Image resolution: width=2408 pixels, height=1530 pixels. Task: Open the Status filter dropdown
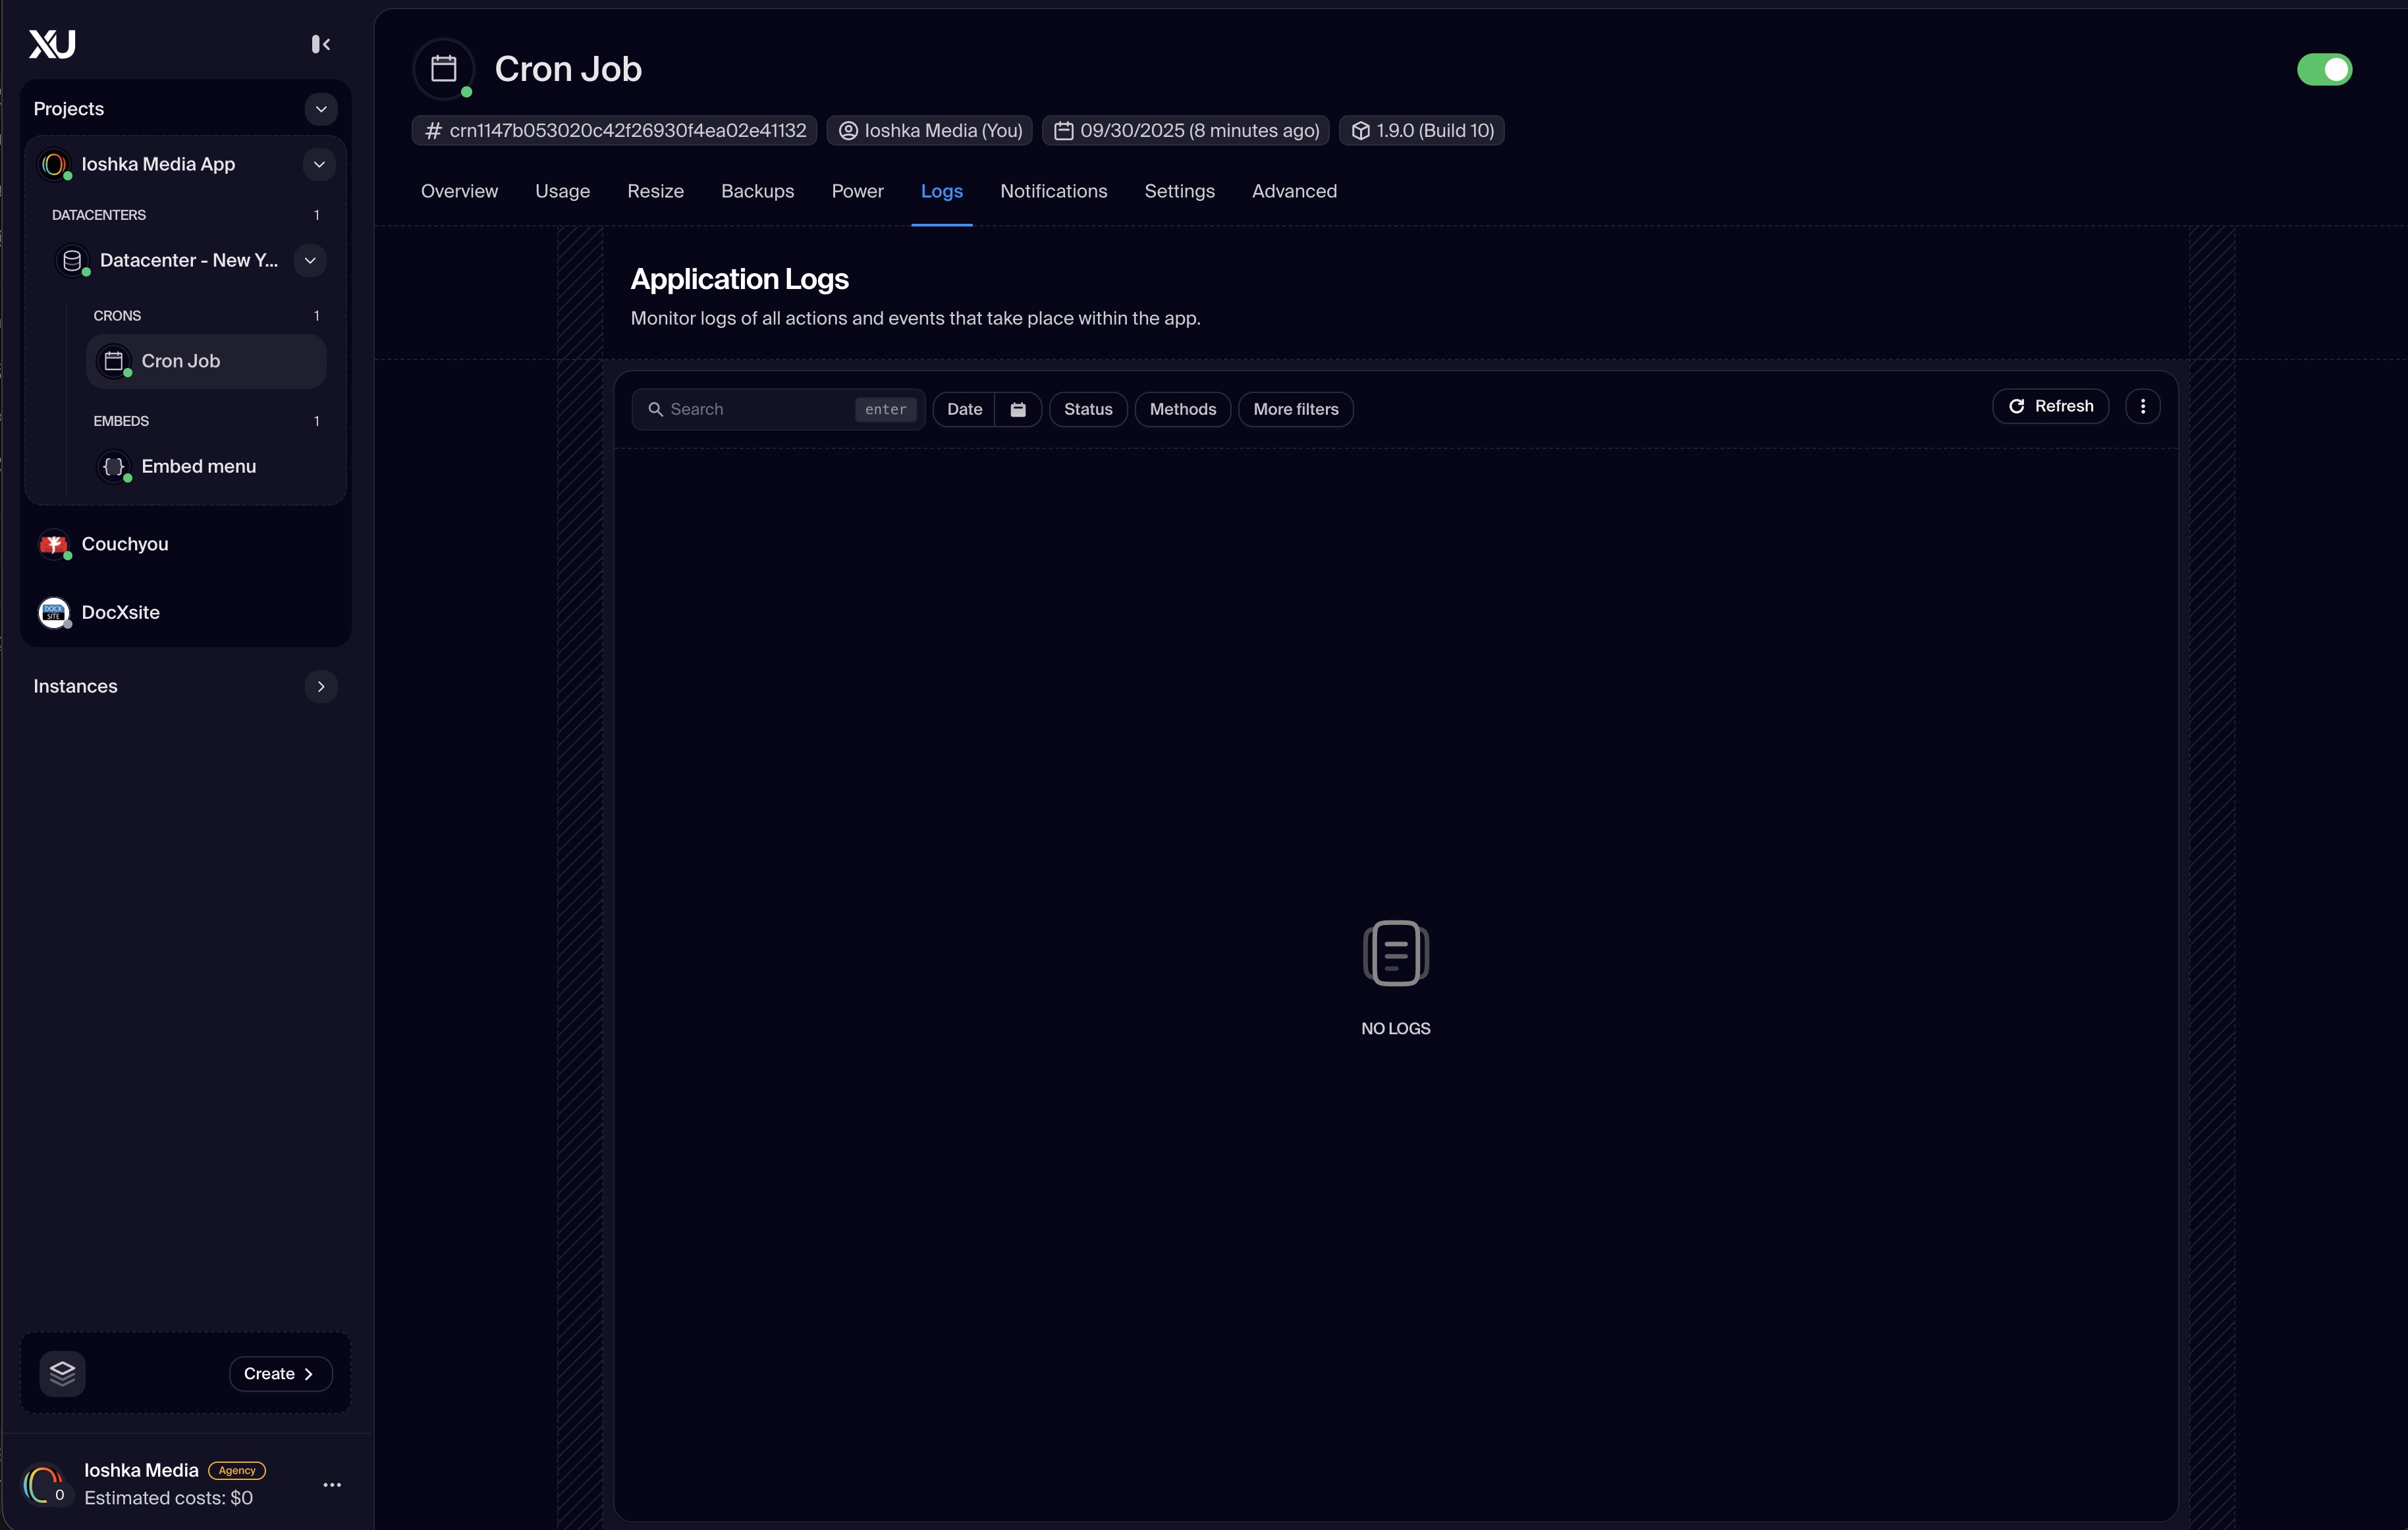tap(1087, 409)
